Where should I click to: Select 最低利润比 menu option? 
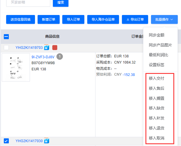tap(159, 55)
